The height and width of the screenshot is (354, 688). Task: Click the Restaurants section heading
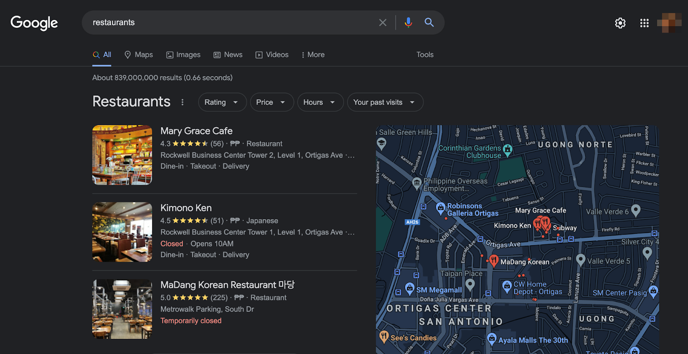132,102
